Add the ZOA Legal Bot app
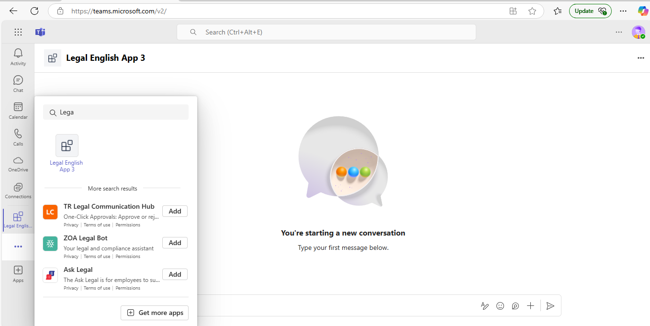This screenshot has width=650, height=326. click(x=175, y=243)
